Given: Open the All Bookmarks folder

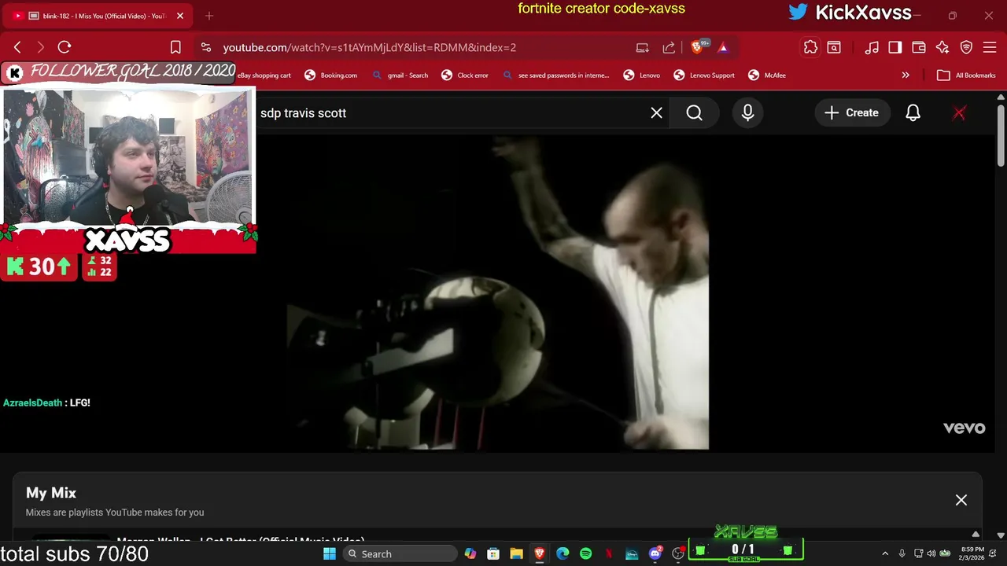Looking at the screenshot, I should (x=966, y=75).
